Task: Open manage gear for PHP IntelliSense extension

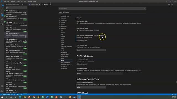Action: tap(26, 14)
